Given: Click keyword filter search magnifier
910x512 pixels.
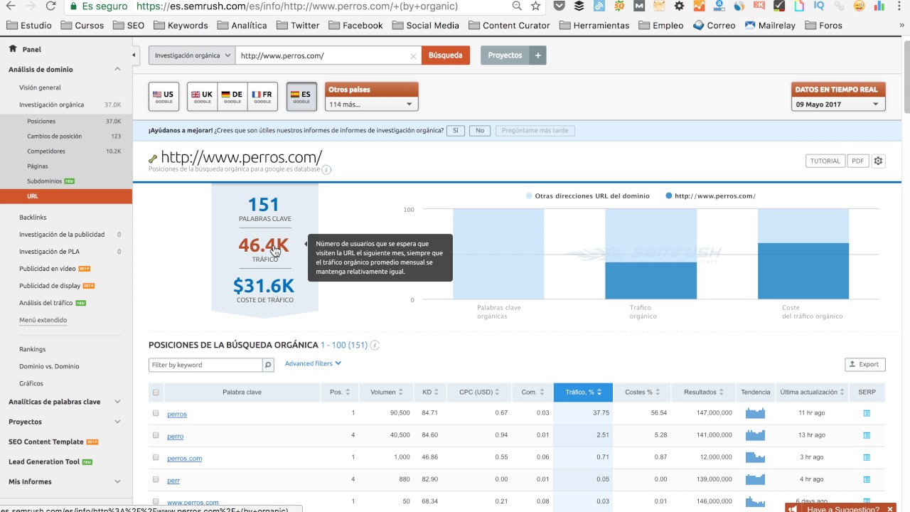Looking at the screenshot, I should click(268, 365).
